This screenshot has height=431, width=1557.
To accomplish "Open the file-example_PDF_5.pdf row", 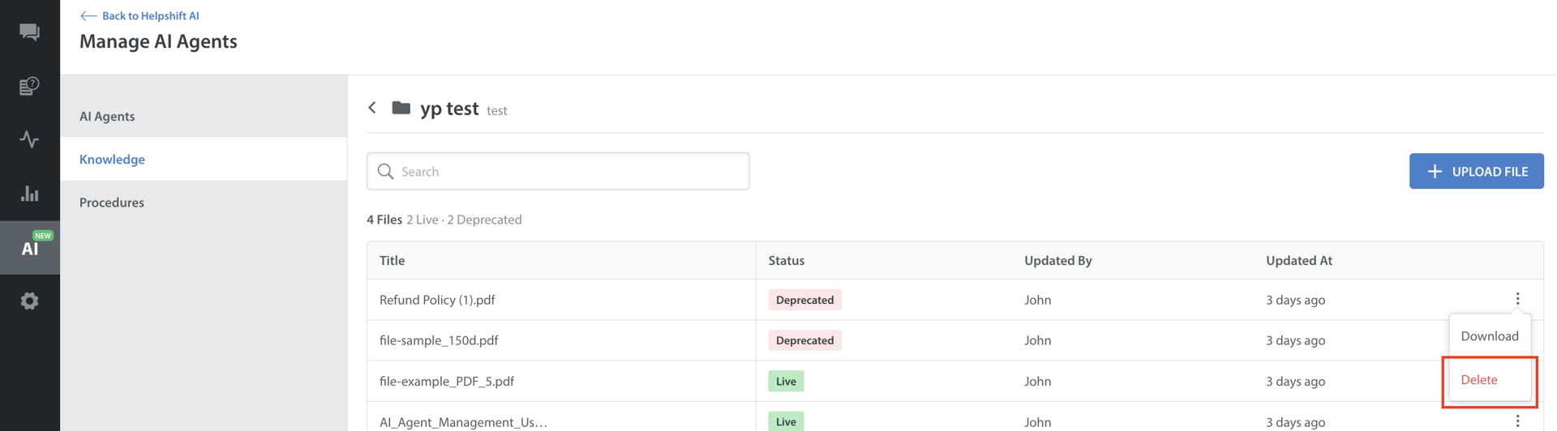I will pos(447,382).
